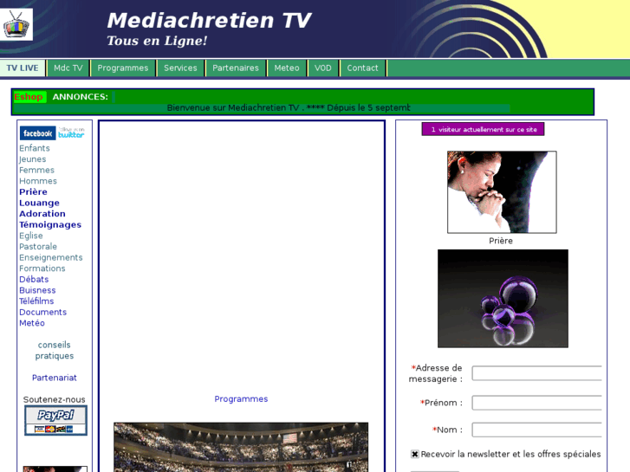Focus the Prénom input field
This screenshot has height=472, width=630.
(x=536, y=403)
